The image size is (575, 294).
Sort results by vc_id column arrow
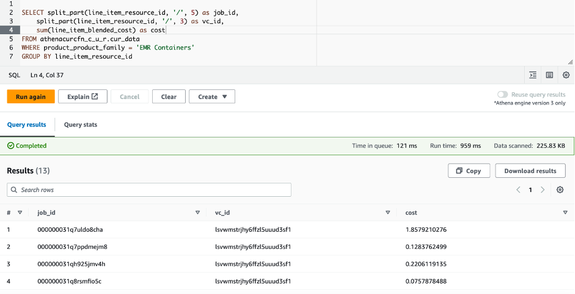pos(387,213)
